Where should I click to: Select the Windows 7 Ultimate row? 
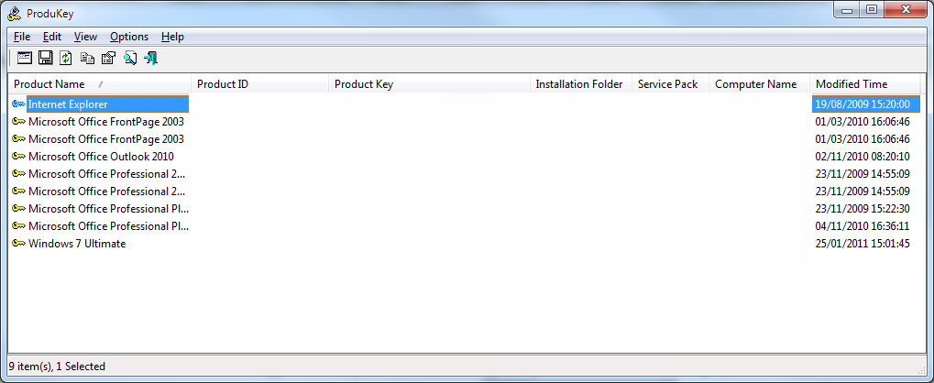465,244
